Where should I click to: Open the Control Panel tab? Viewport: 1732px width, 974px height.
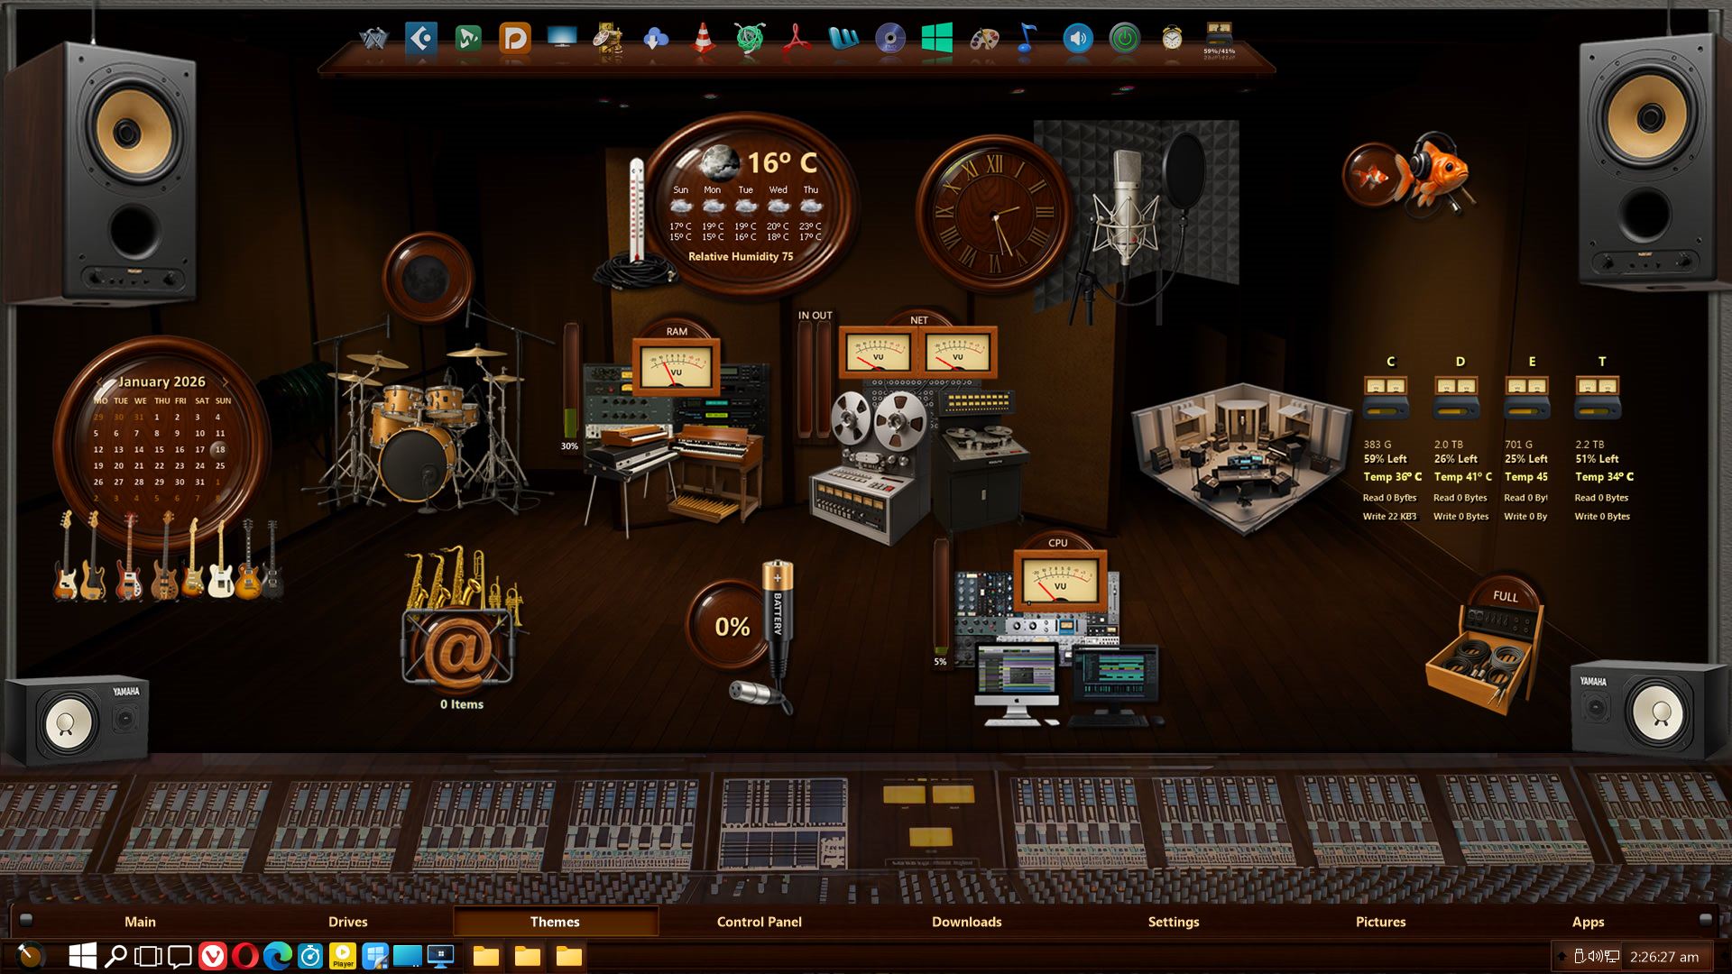point(759,922)
